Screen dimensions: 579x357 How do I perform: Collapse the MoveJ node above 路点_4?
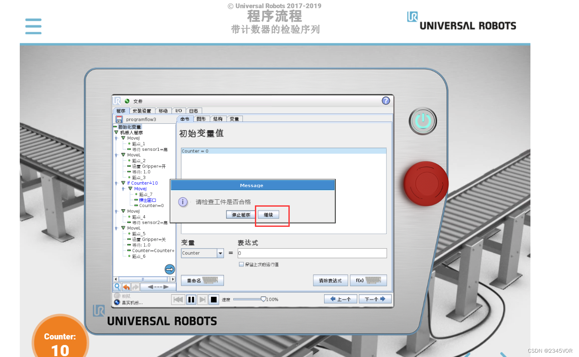click(123, 211)
